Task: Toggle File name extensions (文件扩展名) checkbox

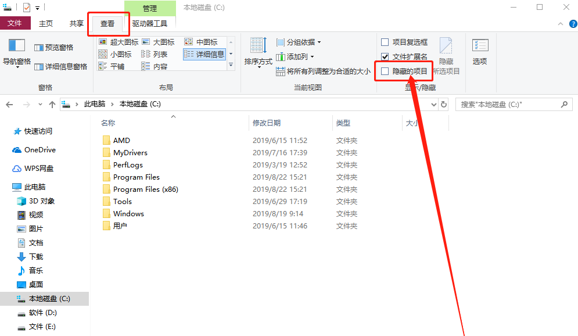Action: click(404, 56)
